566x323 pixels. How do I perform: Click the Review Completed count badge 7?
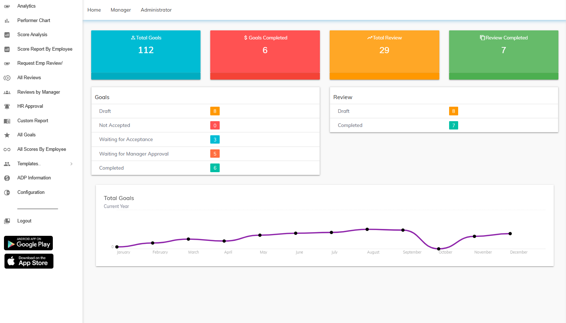tap(453, 126)
